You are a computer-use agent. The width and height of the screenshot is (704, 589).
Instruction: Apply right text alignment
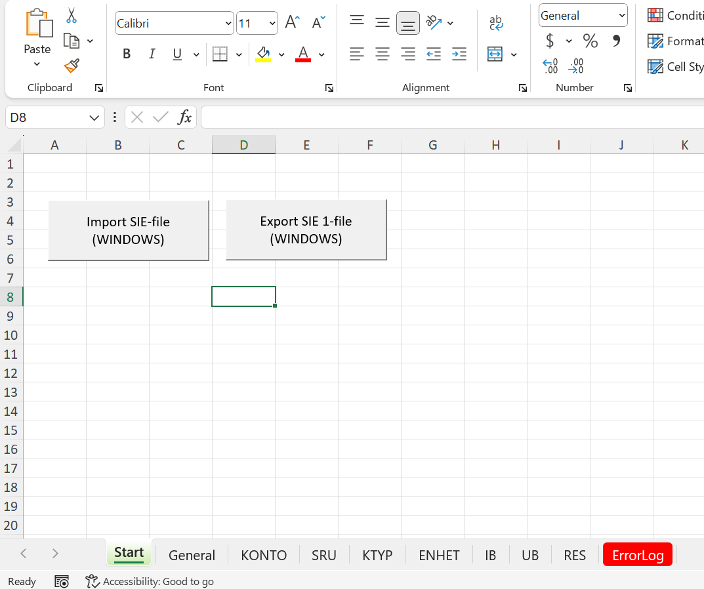click(407, 54)
